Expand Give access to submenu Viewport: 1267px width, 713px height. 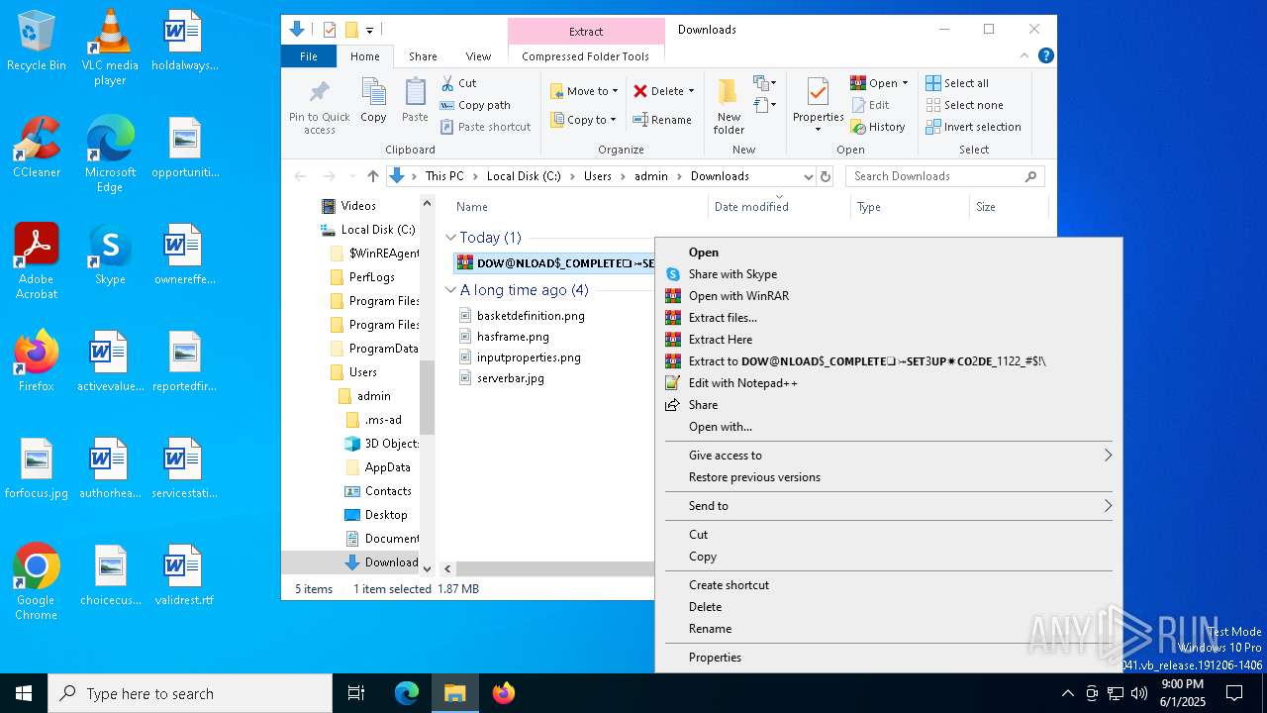click(888, 456)
